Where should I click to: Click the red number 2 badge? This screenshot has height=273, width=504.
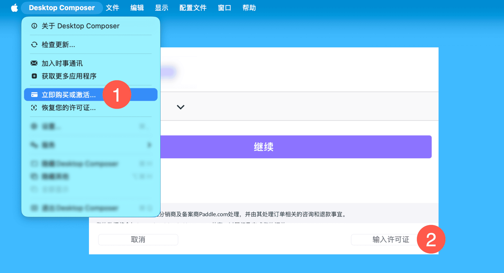(431, 239)
